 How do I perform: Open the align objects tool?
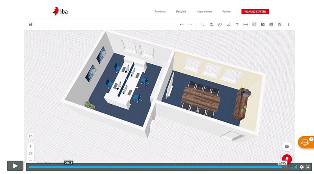click(211, 24)
